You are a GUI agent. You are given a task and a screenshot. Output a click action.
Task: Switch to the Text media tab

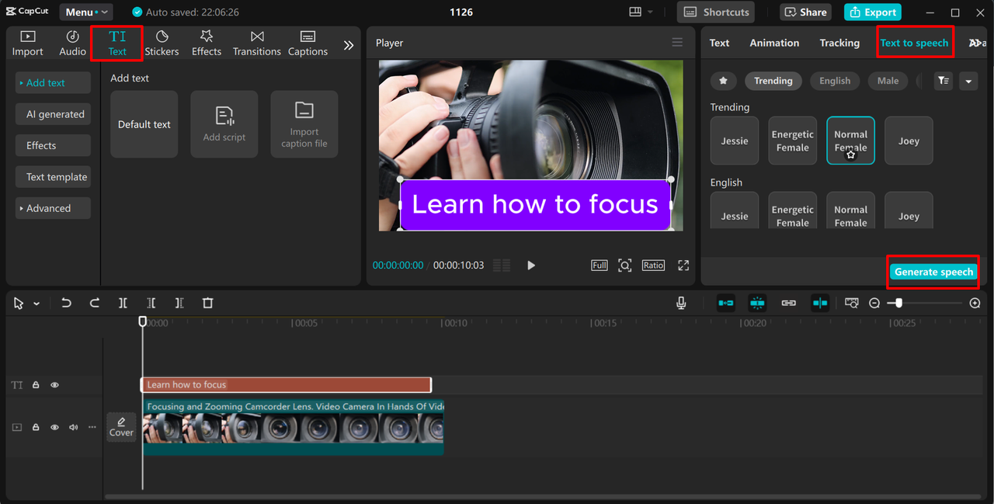(117, 43)
